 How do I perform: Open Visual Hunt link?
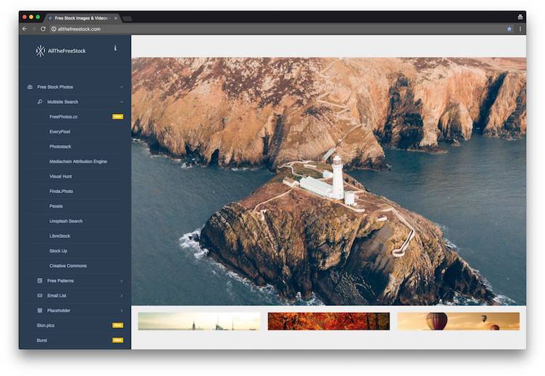point(60,176)
